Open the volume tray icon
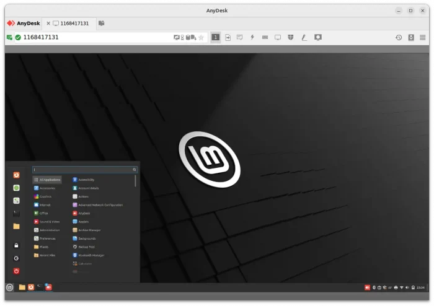 [x=407, y=288]
